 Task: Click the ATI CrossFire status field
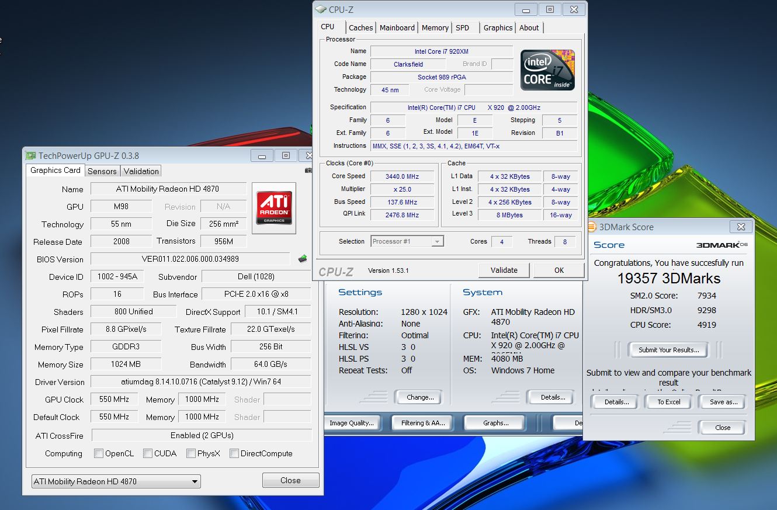pos(202,435)
